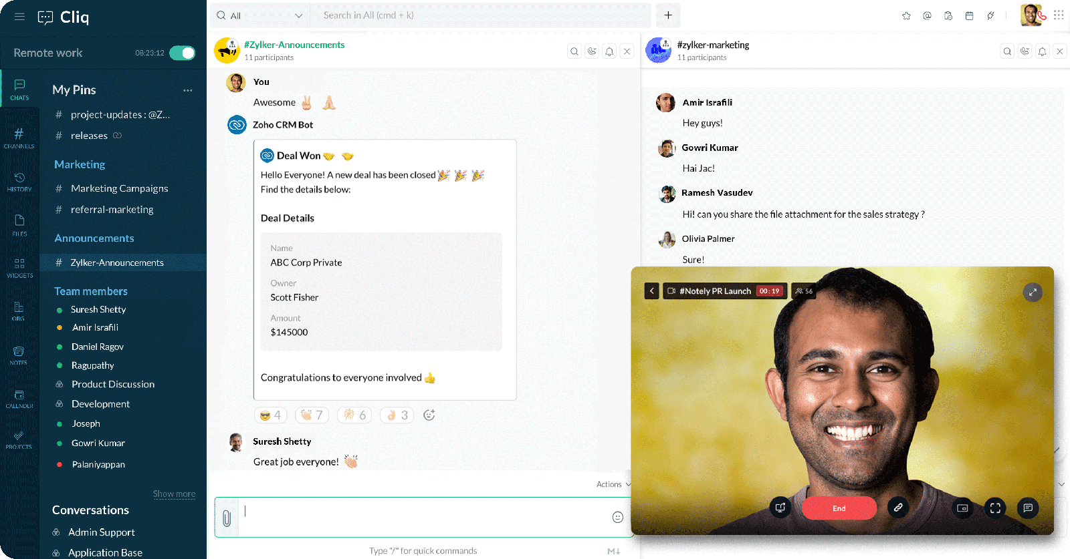The image size is (1070, 559).
Task: Click the attachment paperclip in message box
Action: [x=227, y=518]
